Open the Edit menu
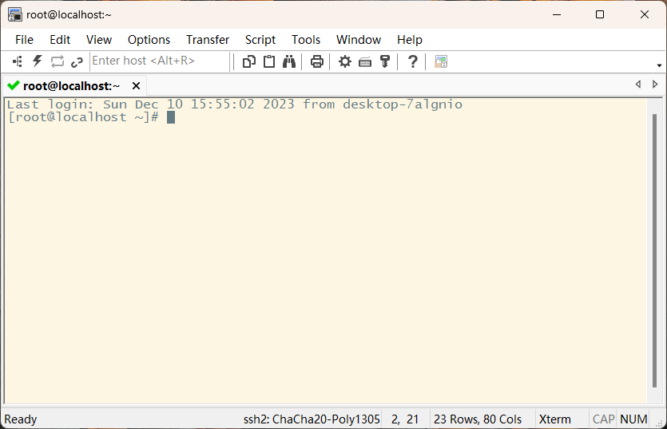 tap(60, 40)
